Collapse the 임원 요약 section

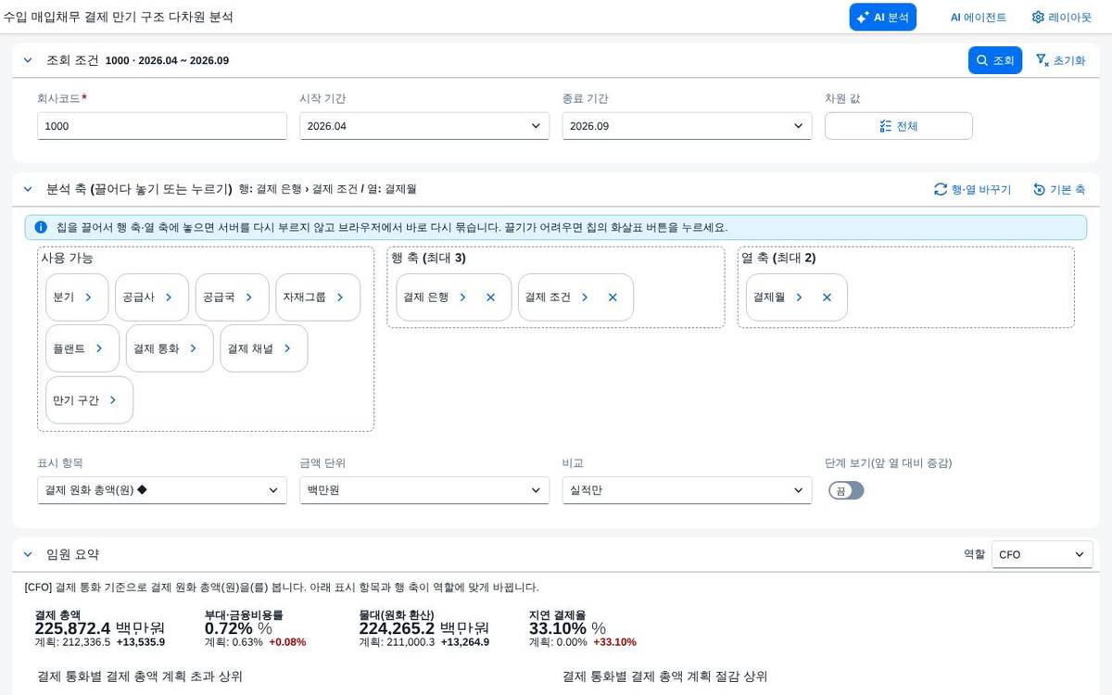click(27, 554)
